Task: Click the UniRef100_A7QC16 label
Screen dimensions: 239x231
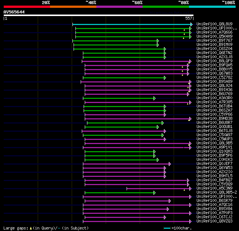Action: [214, 205]
